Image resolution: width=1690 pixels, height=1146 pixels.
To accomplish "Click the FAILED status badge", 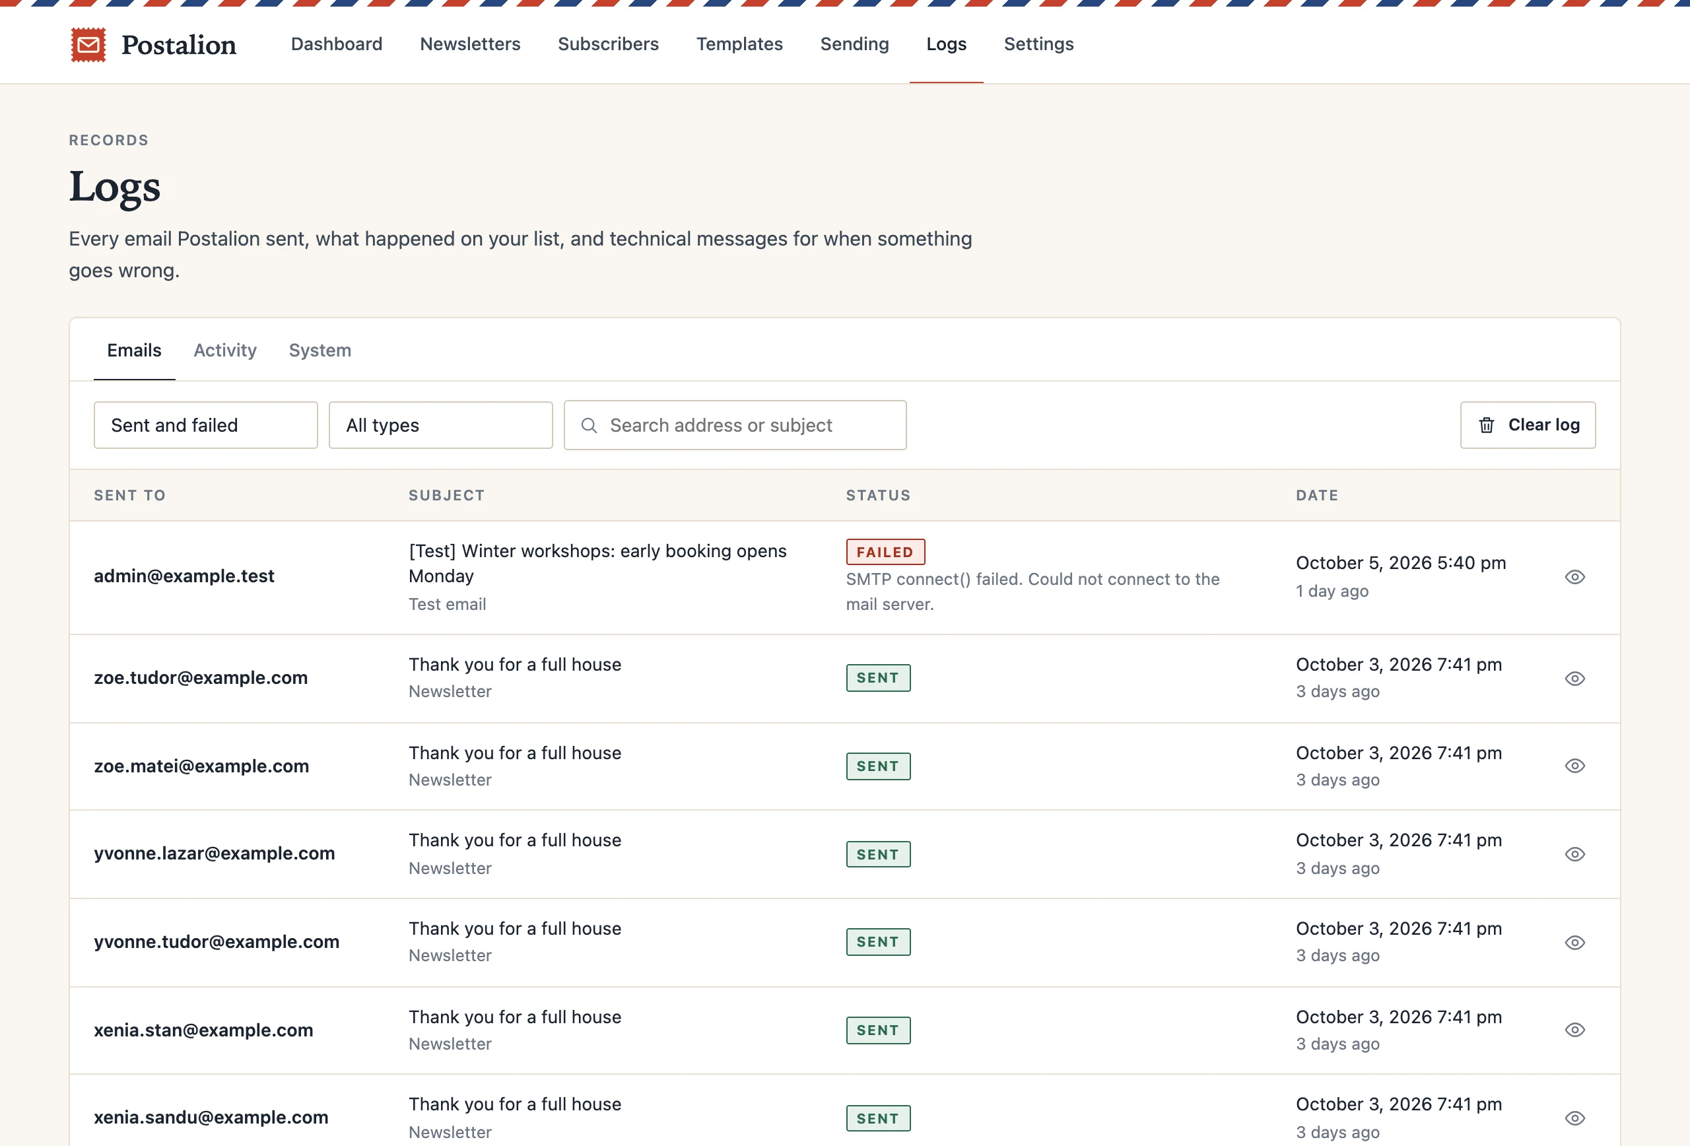I will [885, 552].
